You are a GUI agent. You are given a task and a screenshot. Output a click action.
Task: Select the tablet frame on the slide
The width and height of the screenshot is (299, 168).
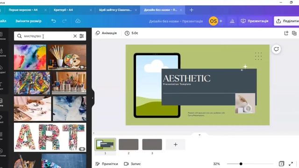click(x=157, y=85)
